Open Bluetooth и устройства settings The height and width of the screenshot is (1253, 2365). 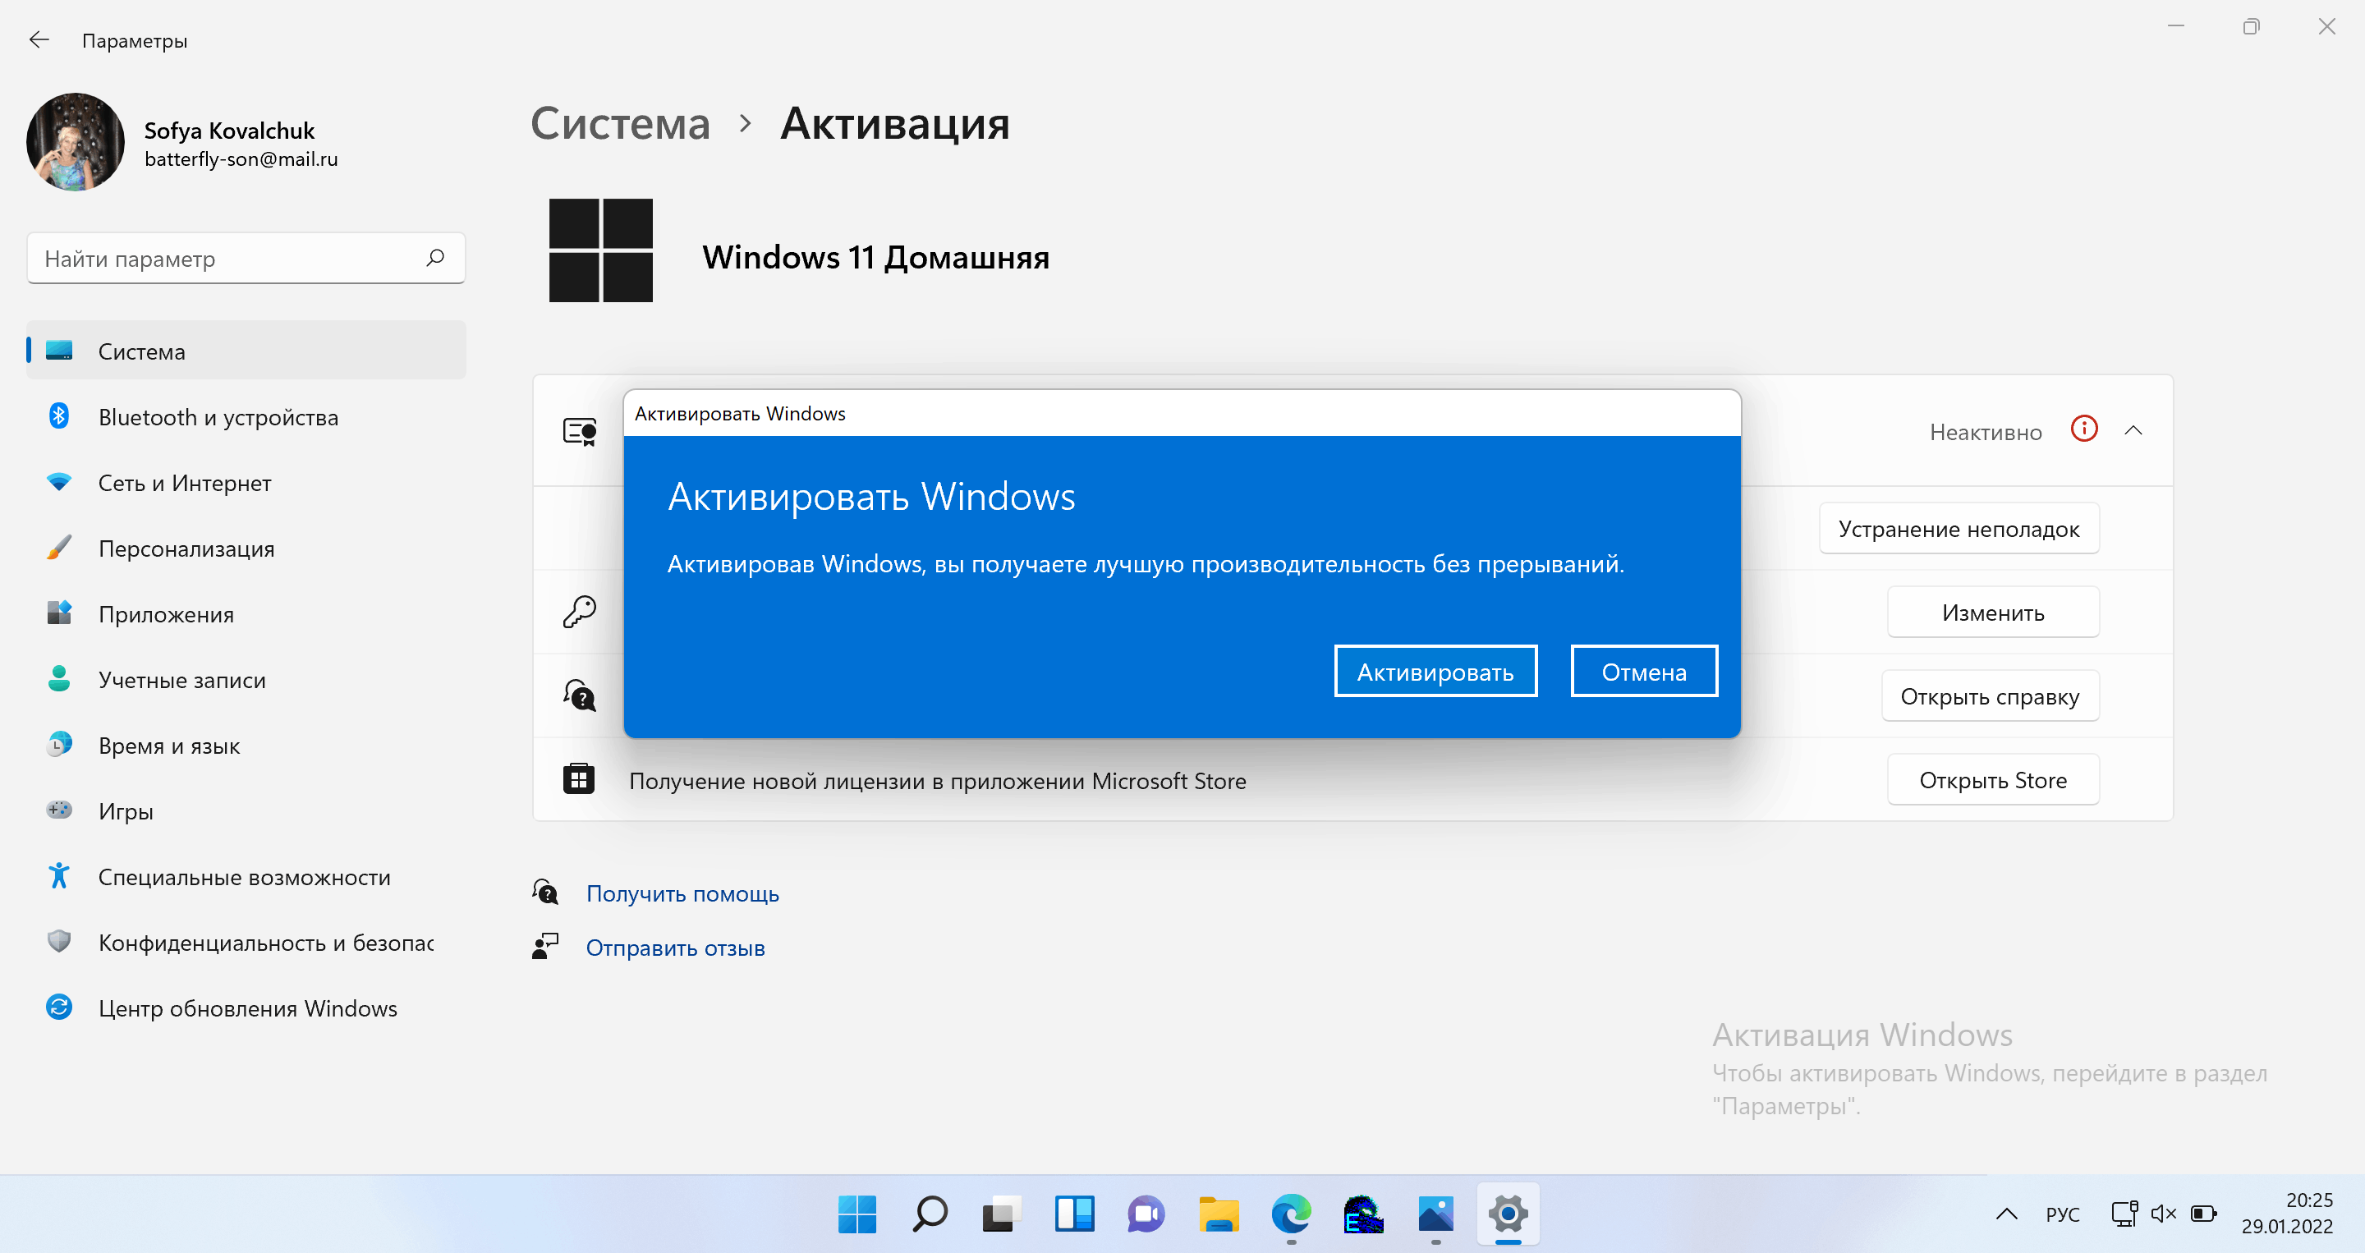pos(246,417)
